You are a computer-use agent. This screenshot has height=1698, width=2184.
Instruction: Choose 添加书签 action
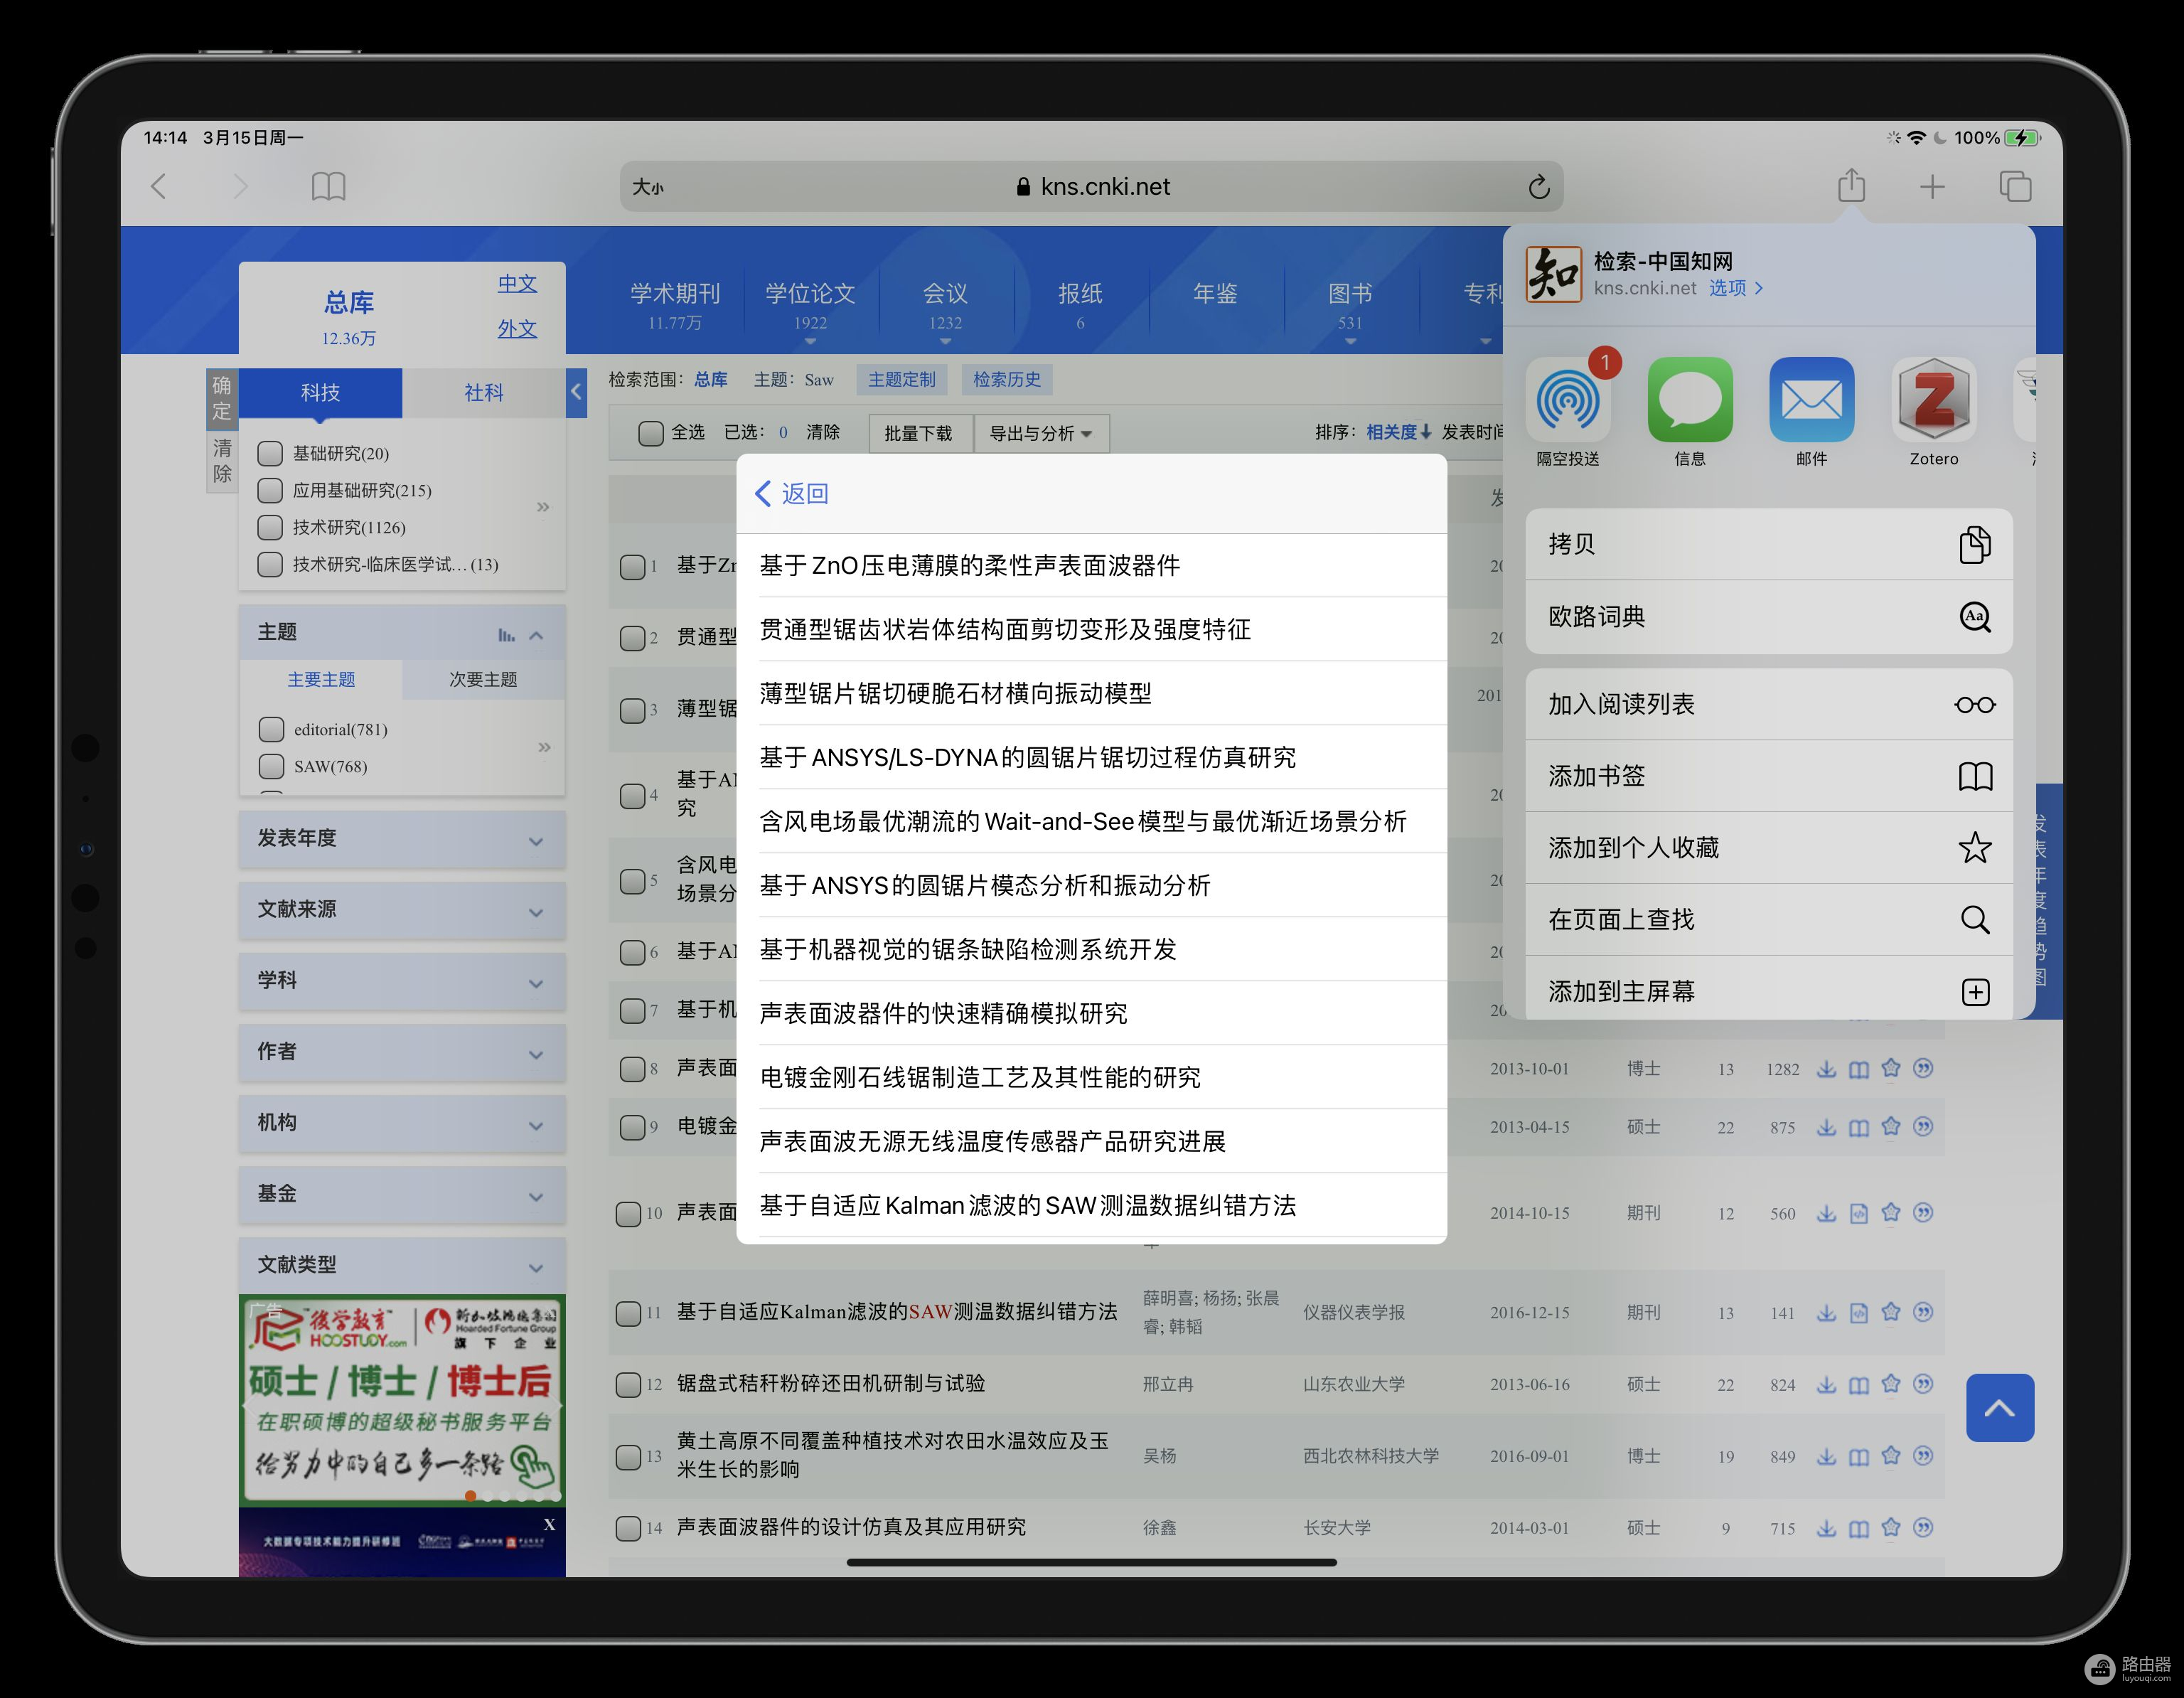tap(1769, 776)
